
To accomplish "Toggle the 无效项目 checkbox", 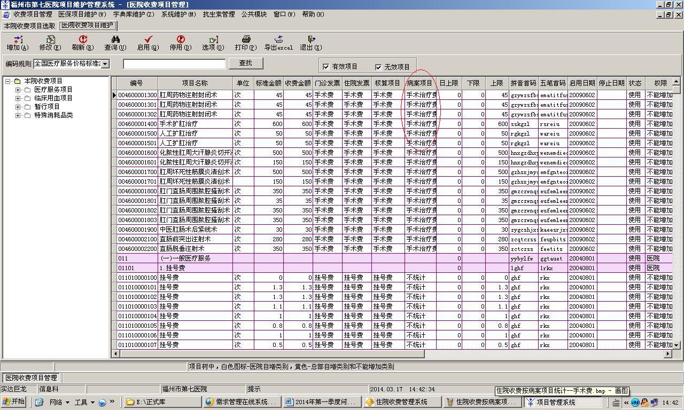I will pyautogui.click(x=378, y=67).
